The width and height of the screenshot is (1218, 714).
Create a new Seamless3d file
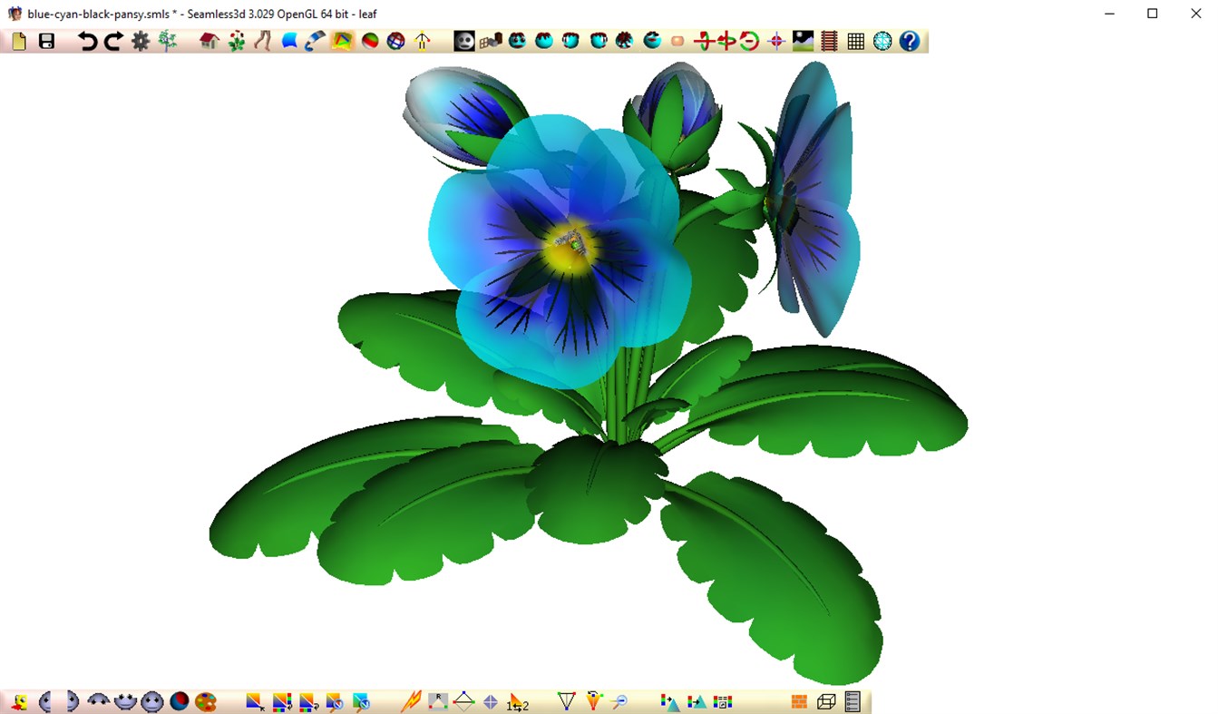(18, 40)
